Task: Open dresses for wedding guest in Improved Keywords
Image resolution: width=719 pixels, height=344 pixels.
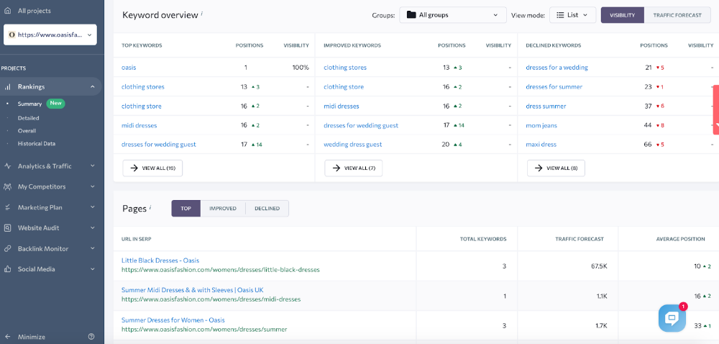Action: [x=361, y=125]
